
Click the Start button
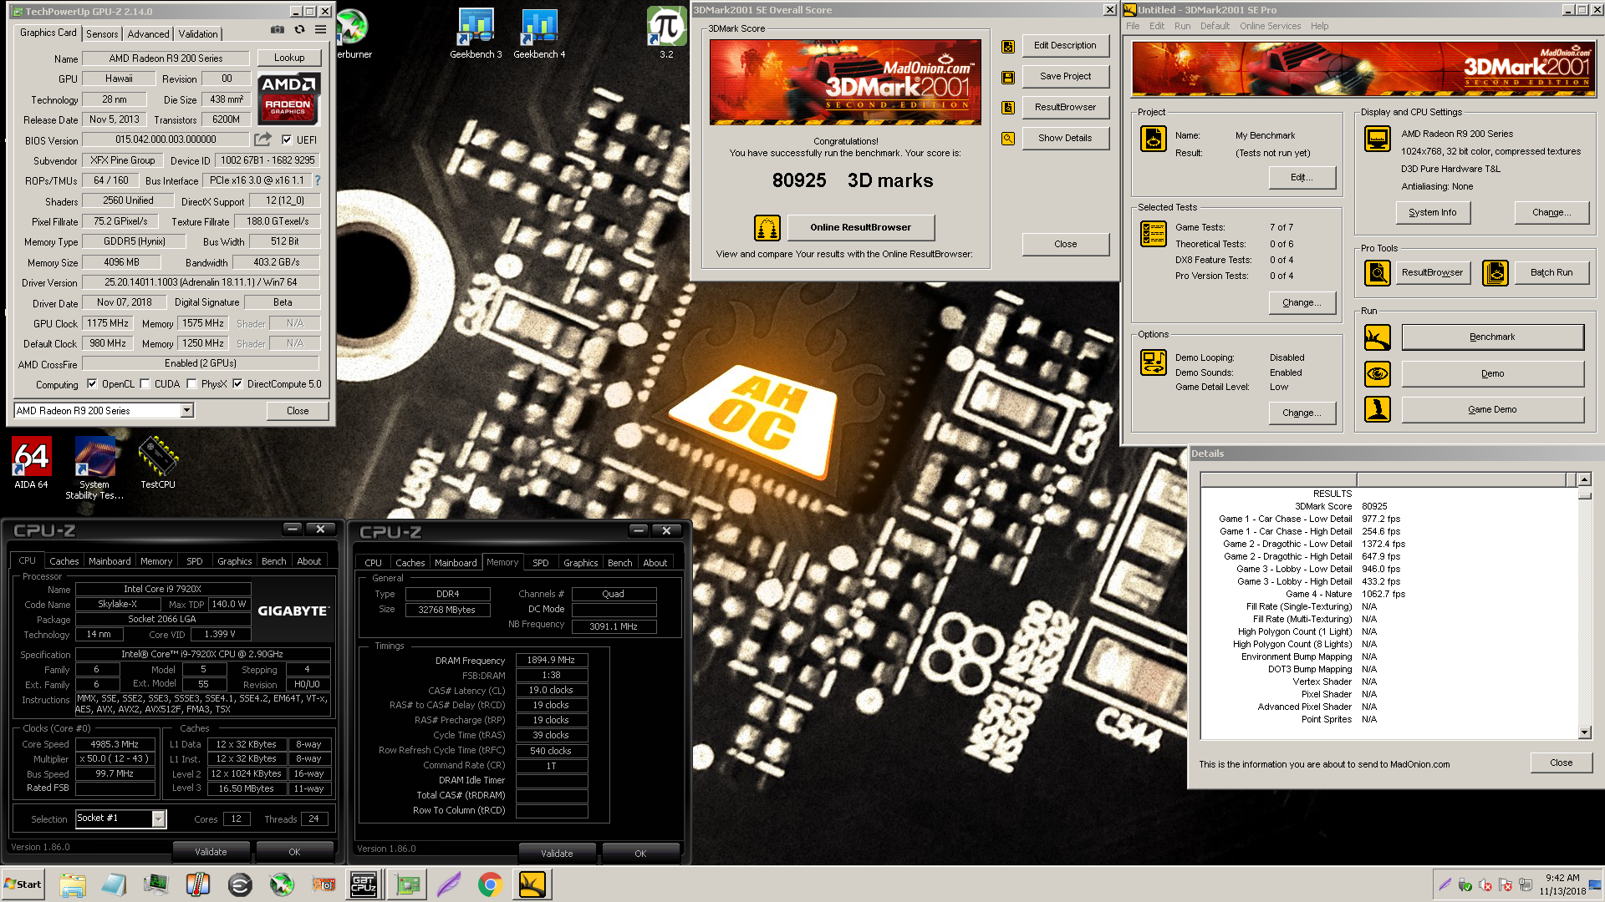(23, 884)
